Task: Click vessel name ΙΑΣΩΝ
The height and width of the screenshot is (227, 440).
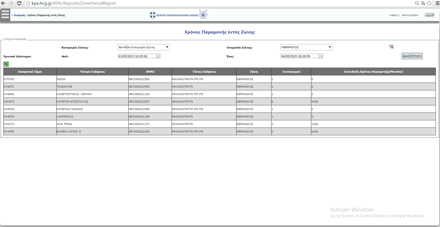Action: [x=61, y=79]
